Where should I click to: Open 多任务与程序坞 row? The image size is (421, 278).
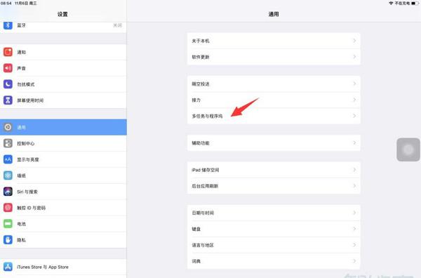click(274, 116)
